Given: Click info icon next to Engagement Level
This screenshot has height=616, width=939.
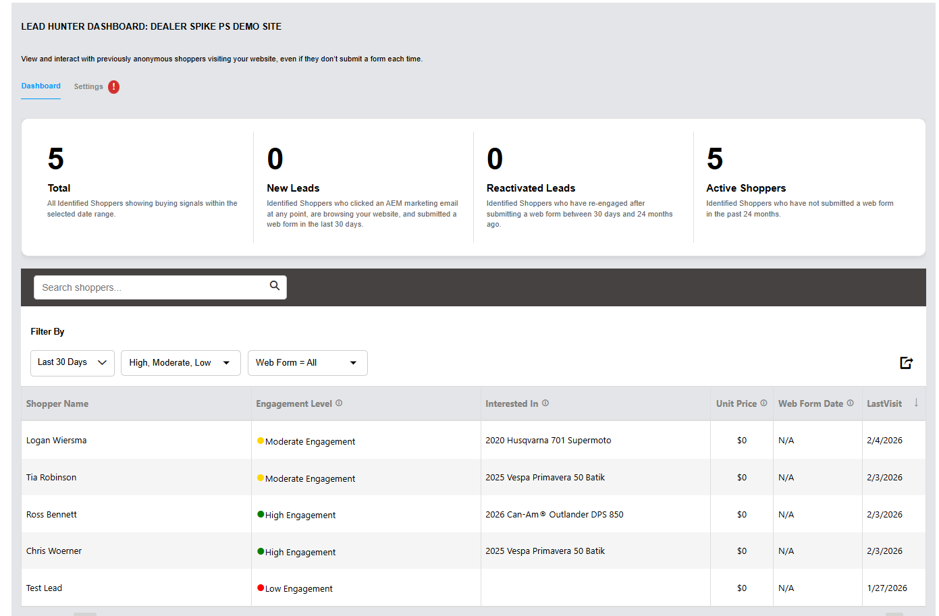Looking at the screenshot, I should (339, 403).
